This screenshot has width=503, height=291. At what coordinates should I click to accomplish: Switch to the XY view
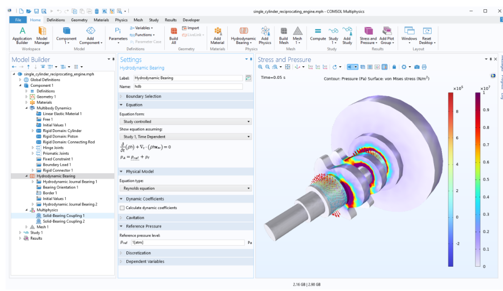click(x=311, y=67)
